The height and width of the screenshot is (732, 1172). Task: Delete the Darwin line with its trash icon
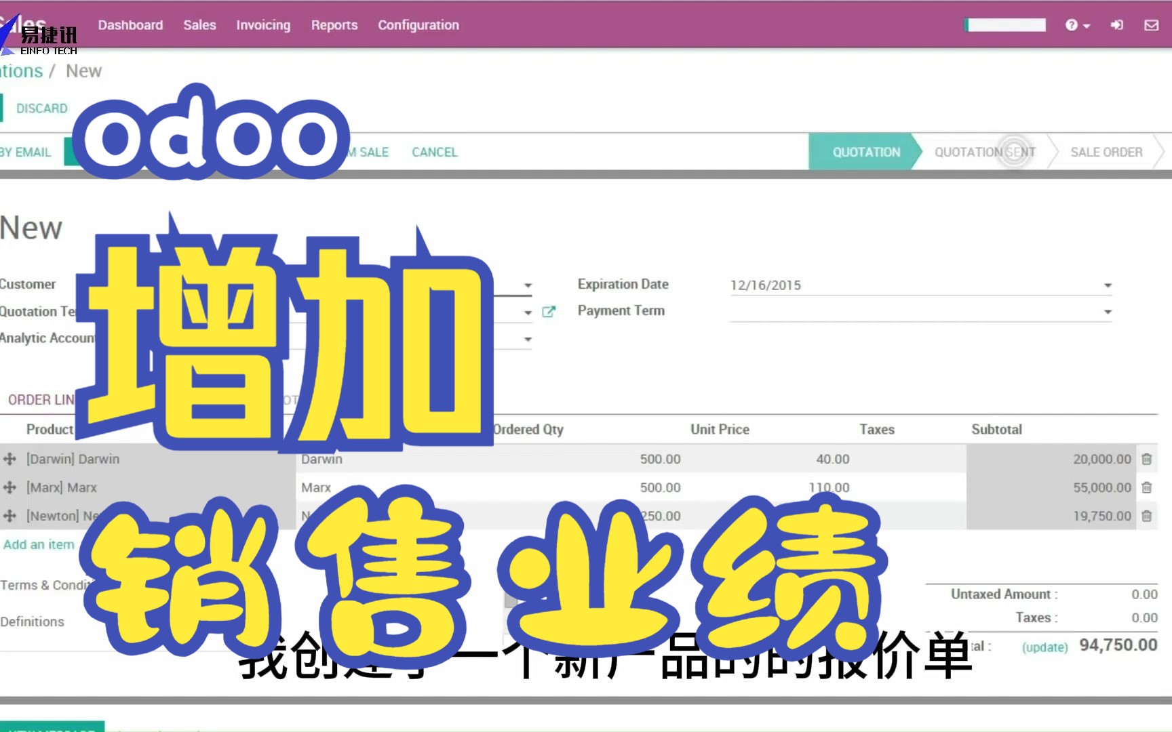(1147, 459)
